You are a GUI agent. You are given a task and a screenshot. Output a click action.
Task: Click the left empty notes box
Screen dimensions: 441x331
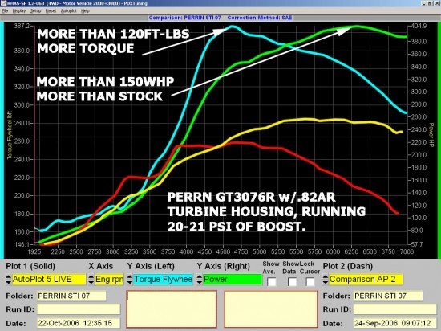(172, 309)
